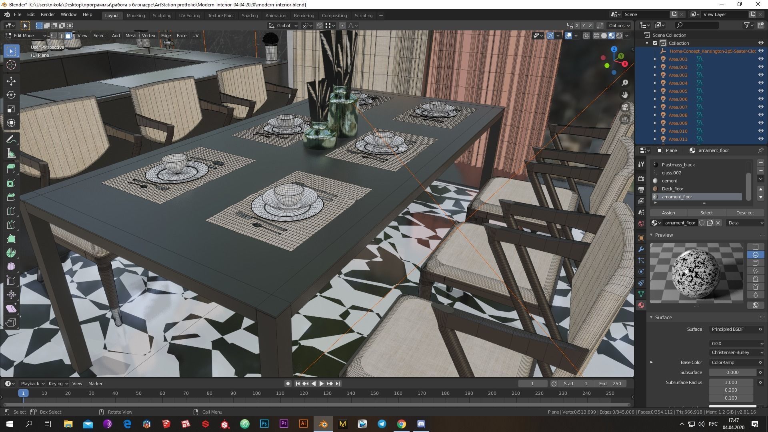Collapse the Preview panel

(651, 235)
